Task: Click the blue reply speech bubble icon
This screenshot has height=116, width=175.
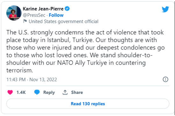Action: tap(37, 92)
